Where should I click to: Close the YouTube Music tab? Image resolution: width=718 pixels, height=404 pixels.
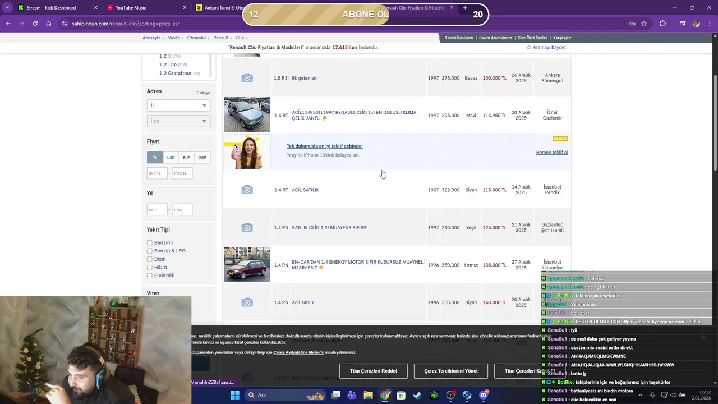tap(185, 8)
